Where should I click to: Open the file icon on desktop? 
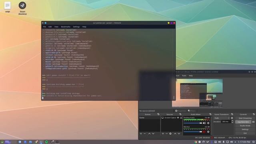(8, 5)
